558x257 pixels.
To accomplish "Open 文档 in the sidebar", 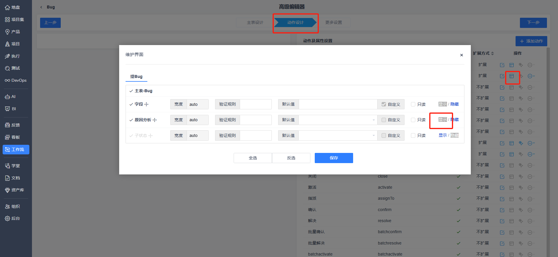I will (12, 178).
